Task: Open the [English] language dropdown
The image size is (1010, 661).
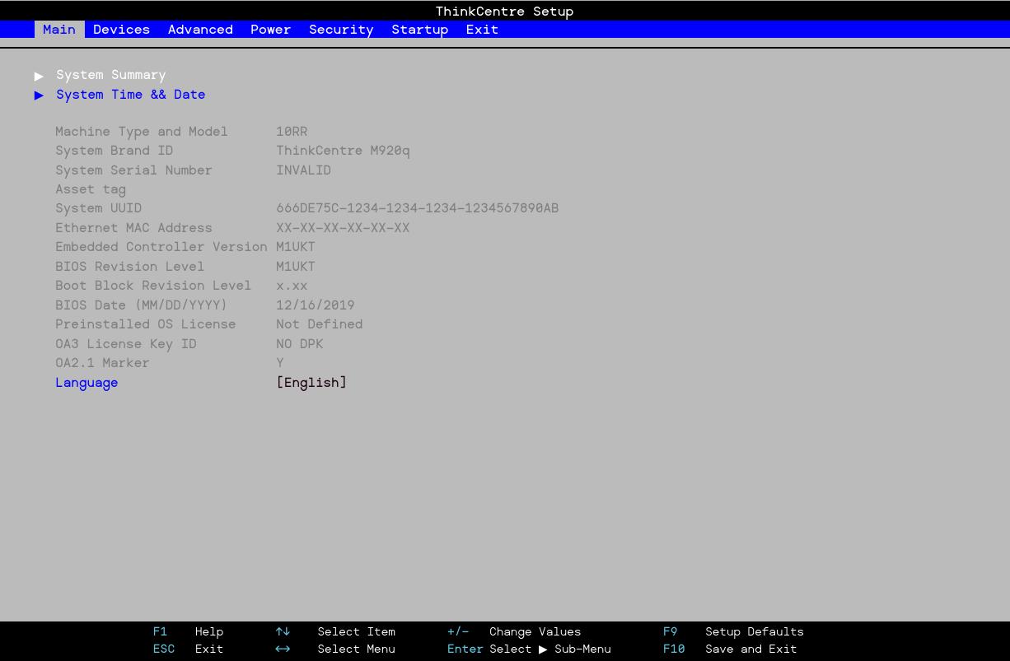Action: (311, 383)
